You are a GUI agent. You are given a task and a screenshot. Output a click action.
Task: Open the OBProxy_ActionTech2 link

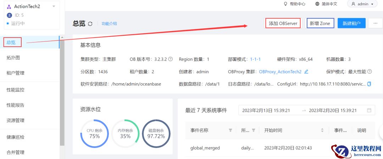coord(280,72)
